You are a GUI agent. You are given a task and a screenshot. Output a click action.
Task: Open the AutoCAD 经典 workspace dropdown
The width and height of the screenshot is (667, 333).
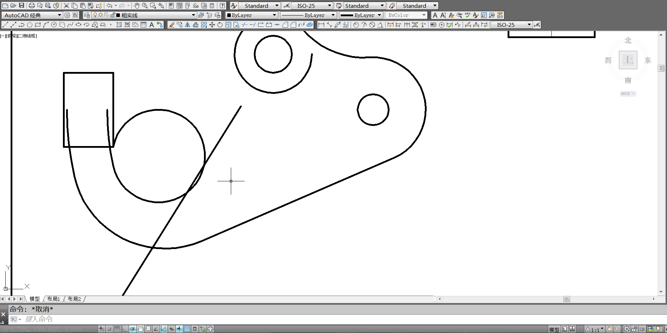(59, 15)
